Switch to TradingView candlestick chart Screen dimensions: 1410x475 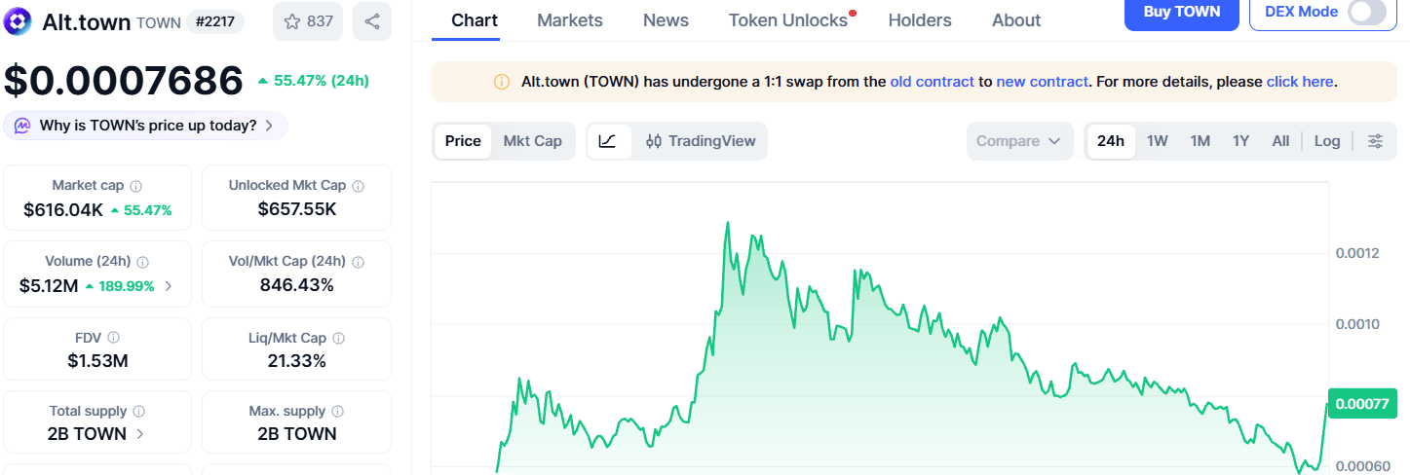pyautogui.click(x=701, y=141)
